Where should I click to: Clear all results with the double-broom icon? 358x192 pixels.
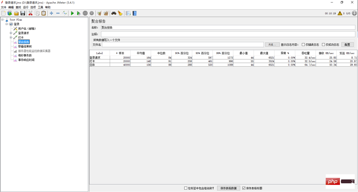point(106,13)
